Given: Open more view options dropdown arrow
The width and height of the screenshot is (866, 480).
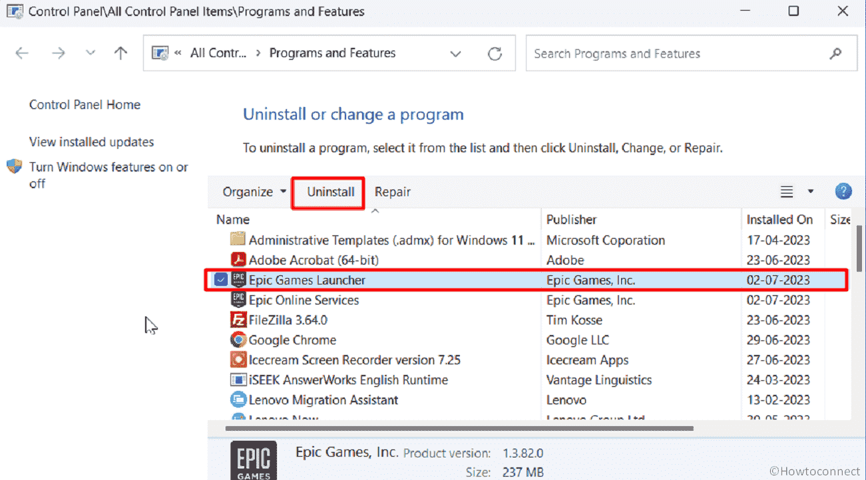Looking at the screenshot, I should click(x=810, y=192).
